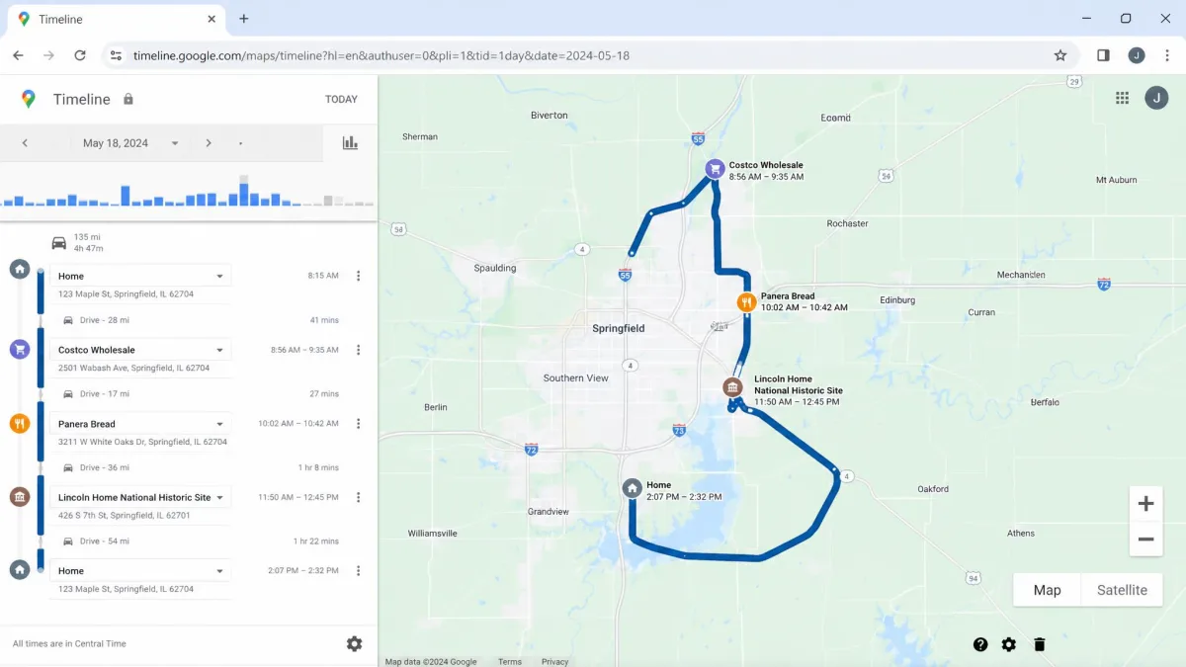Click the Home map pin

(x=632, y=488)
